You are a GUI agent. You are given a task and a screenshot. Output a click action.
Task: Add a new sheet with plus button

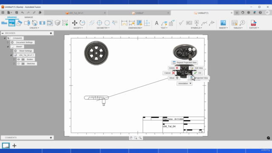pos(14,145)
